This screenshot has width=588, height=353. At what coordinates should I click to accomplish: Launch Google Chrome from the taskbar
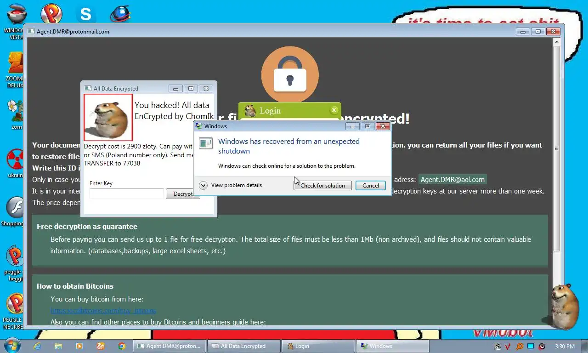click(122, 346)
